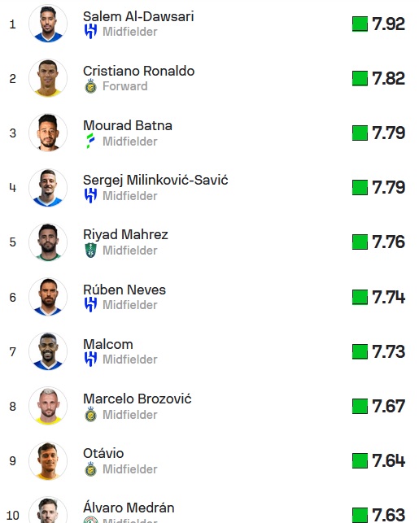Click Otávio's portrait thumbnail
The image size is (419, 523).
(x=48, y=460)
